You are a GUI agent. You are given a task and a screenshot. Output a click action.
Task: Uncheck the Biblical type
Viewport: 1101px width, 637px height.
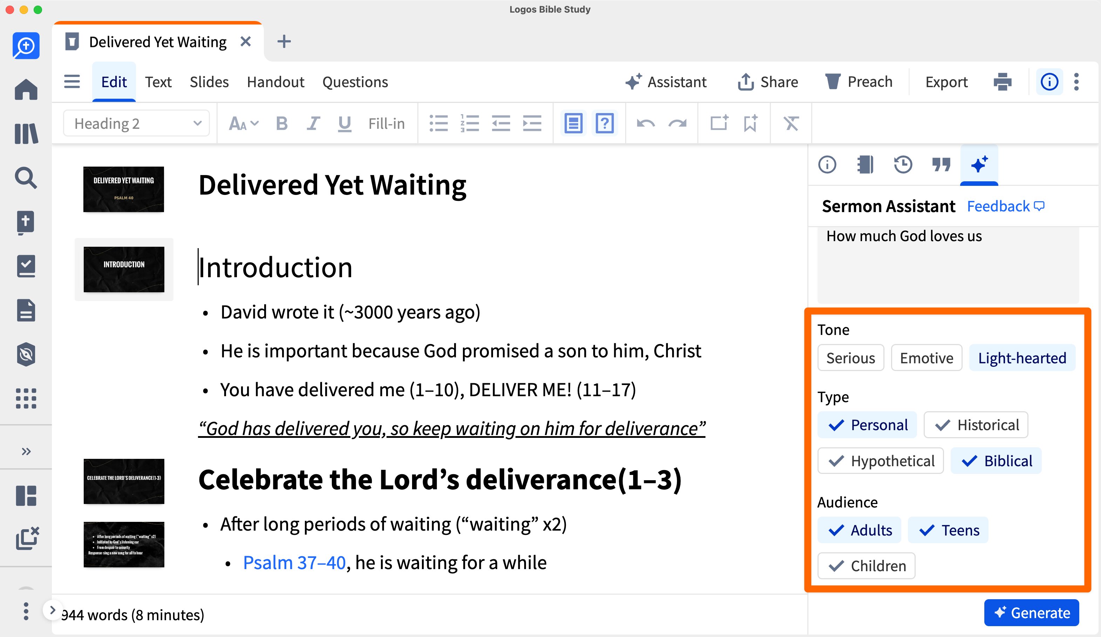click(x=996, y=460)
